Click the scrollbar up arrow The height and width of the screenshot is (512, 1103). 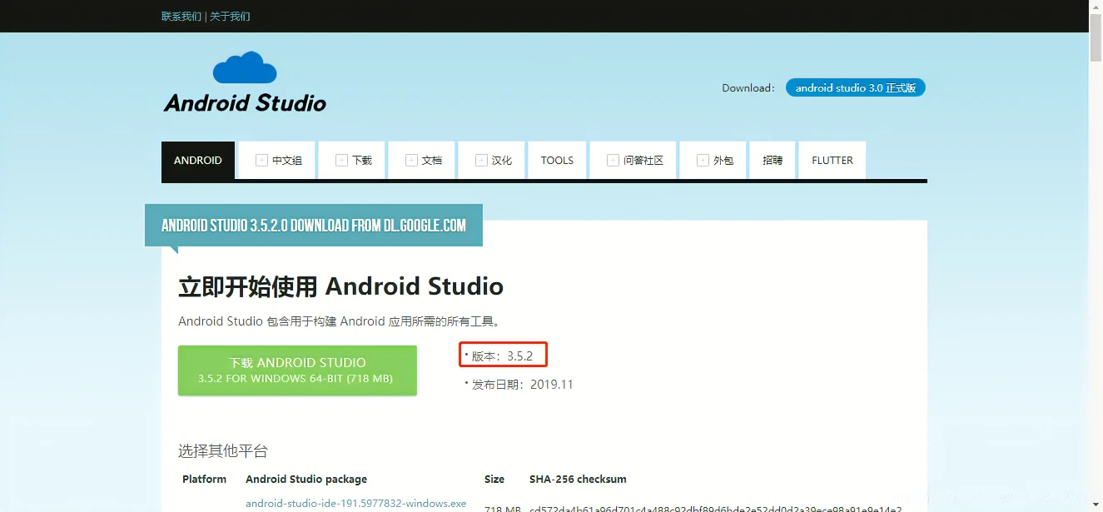(x=1096, y=7)
